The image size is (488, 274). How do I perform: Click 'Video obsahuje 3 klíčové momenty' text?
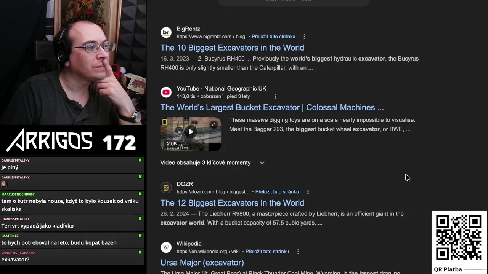205,163
